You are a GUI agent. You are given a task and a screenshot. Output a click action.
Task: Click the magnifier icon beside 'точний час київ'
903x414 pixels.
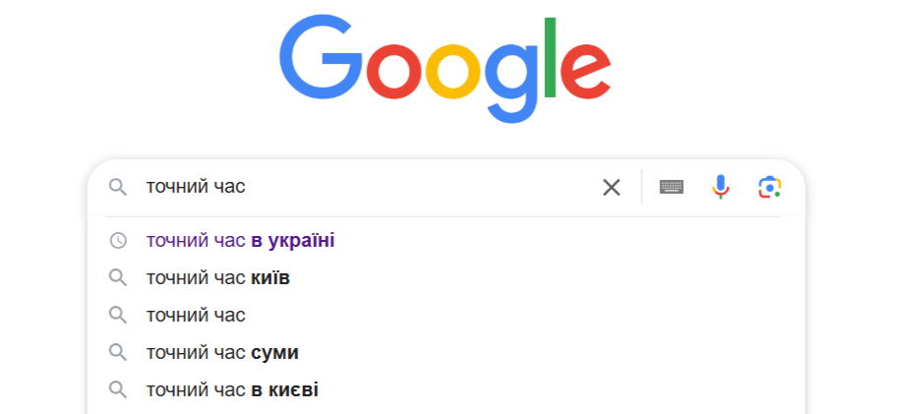click(118, 277)
